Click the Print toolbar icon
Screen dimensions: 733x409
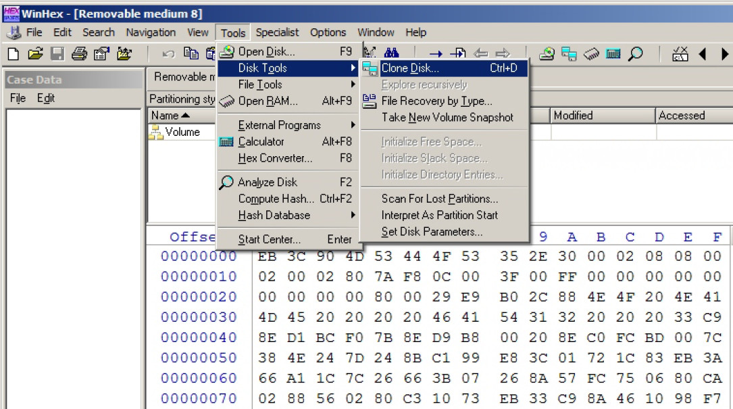79,54
